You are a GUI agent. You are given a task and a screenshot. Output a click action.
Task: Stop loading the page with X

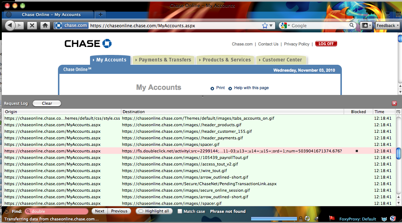[32, 25]
